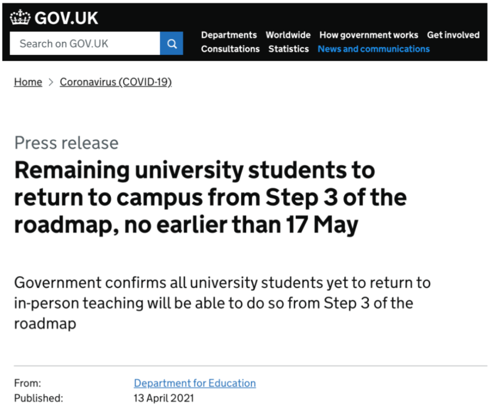Click the published date 13 April 2021
The image size is (492, 416).
164,398
